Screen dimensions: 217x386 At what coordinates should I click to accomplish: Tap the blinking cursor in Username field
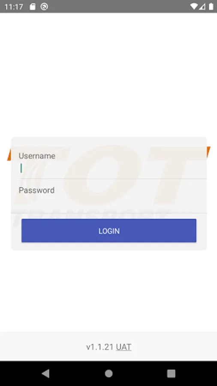pyautogui.click(x=21, y=169)
